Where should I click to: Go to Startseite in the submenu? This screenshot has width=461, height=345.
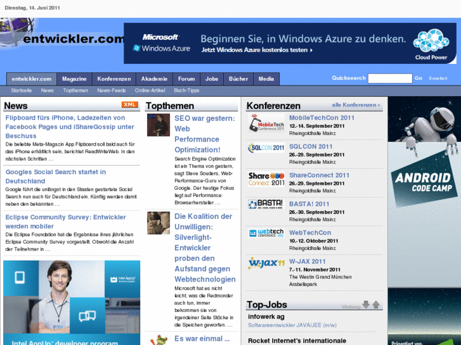(22, 91)
